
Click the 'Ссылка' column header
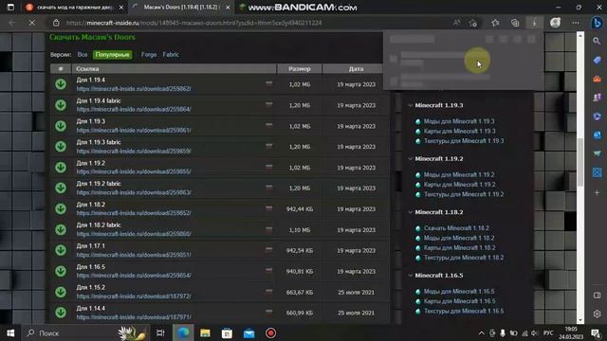(x=174, y=69)
